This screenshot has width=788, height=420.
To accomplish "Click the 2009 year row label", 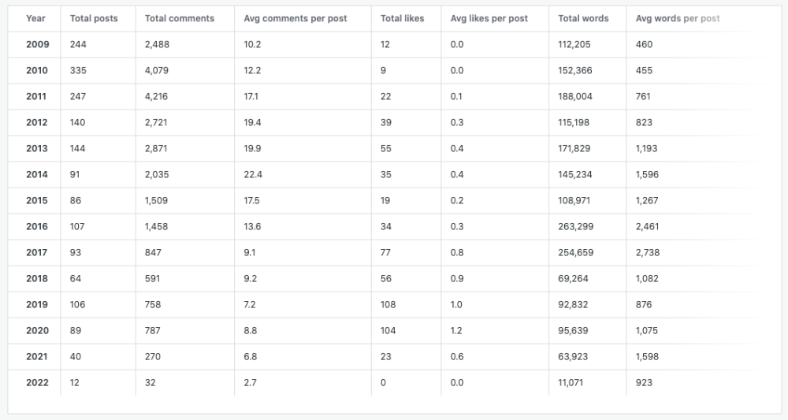I will (x=37, y=44).
